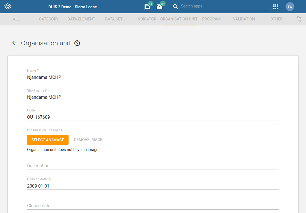This screenshot has height=213, width=306.
Task: Open the DHIS2 messages icon
Action: [x=147, y=6]
